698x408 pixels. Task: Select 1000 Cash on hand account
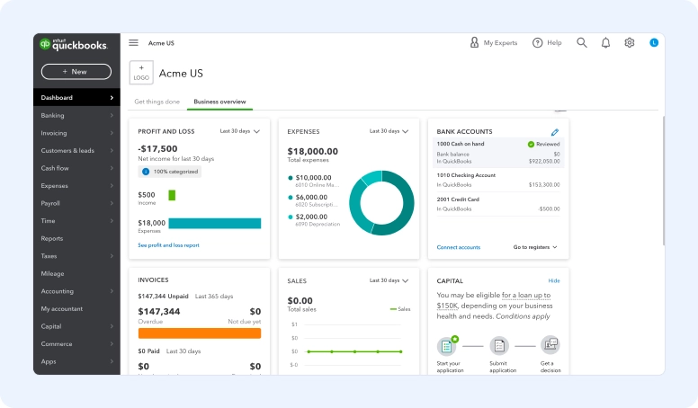click(x=498, y=153)
